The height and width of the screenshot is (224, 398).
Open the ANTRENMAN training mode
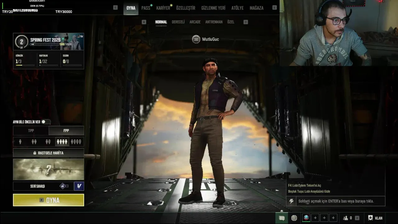214,22
